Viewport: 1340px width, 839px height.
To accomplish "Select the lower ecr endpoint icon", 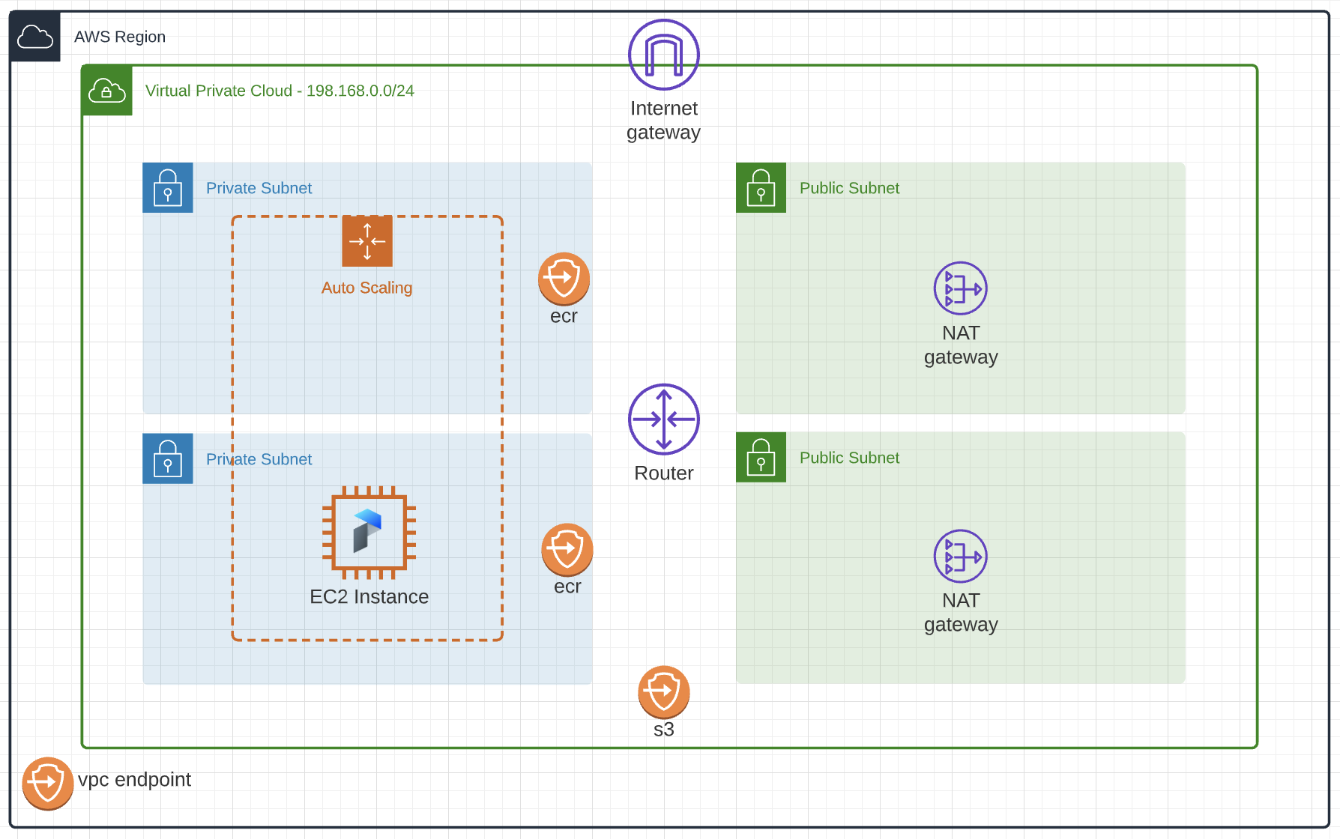I will 567,550.
